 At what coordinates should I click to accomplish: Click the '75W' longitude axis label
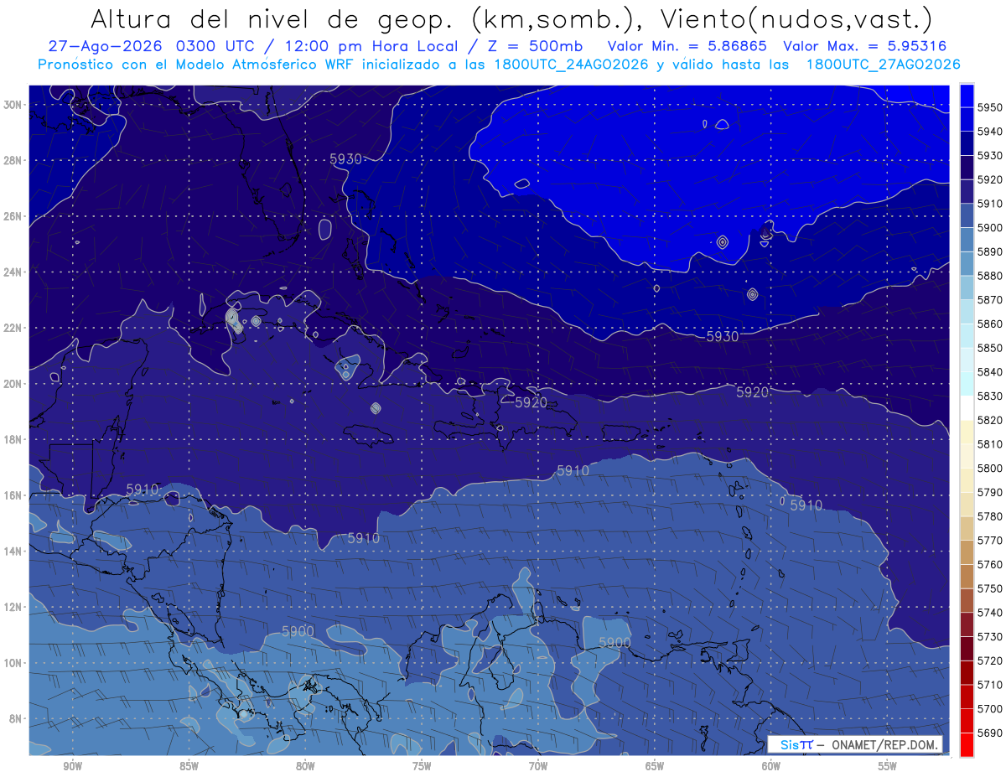coord(422,767)
